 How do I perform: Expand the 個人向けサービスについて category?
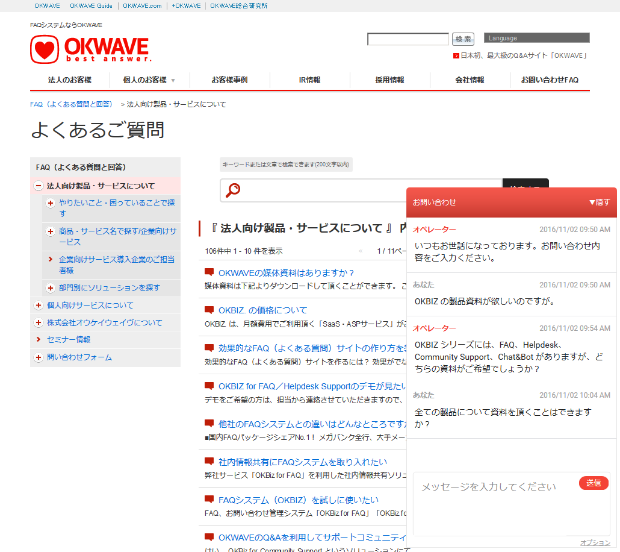[x=39, y=306]
